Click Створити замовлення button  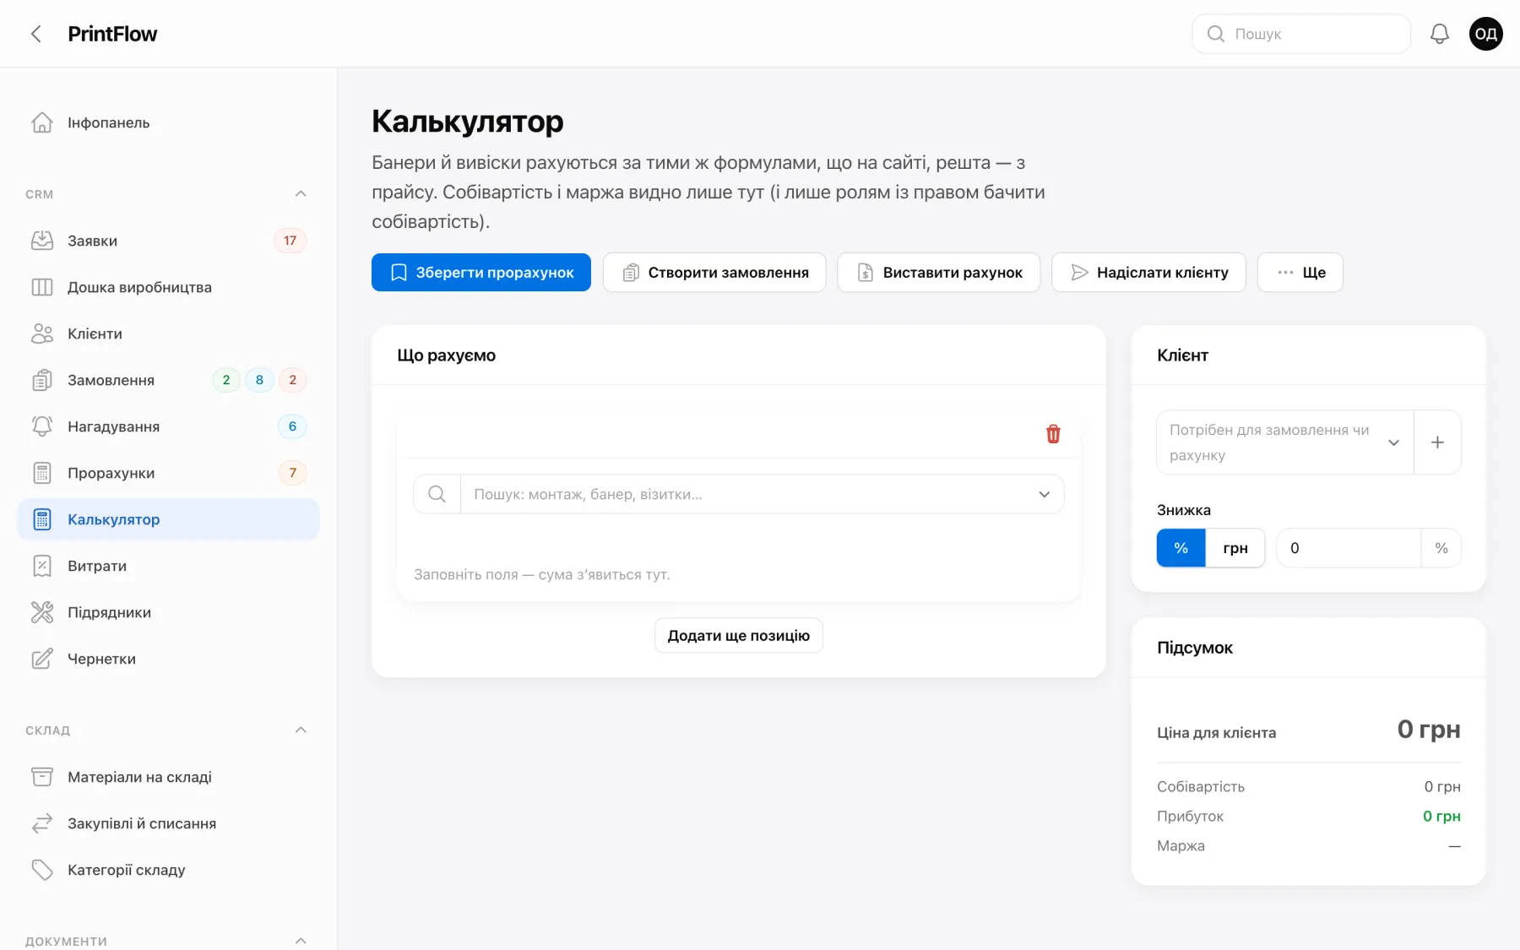pos(714,273)
